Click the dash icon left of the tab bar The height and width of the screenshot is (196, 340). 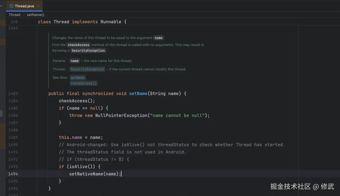point(1,6)
